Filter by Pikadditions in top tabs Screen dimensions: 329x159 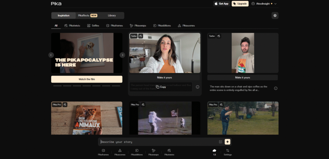click(162, 26)
